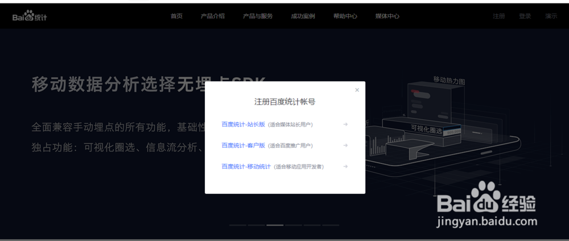Select the fourth carousel indicator bar
Viewport: 569px width, 241px height.
pos(293,225)
